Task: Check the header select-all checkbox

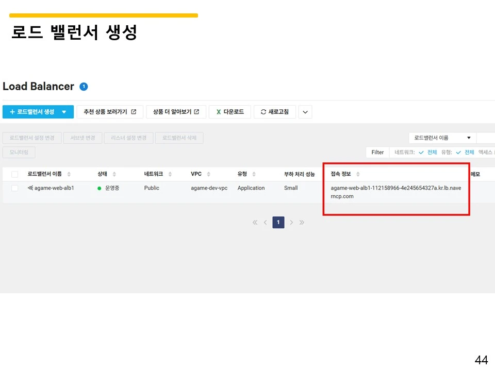Action: 14,174
